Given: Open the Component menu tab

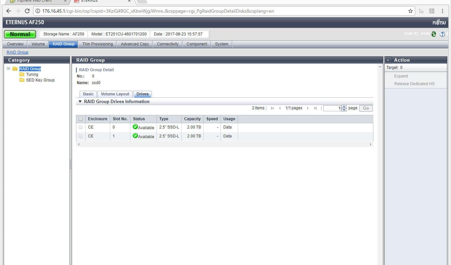Looking at the screenshot, I should pos(197,44).
